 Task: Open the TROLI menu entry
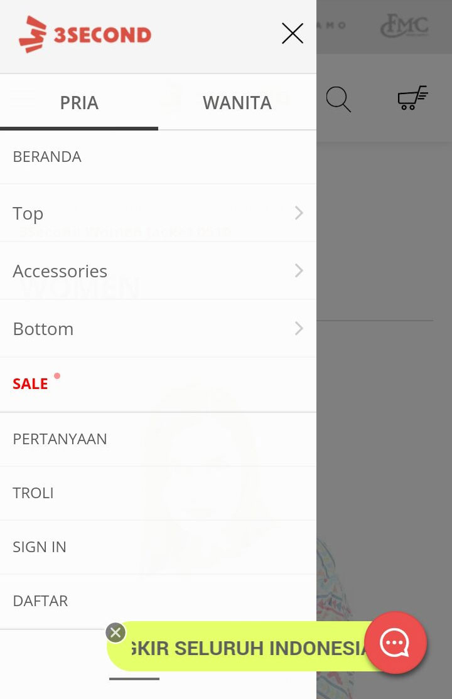(158, 493)
